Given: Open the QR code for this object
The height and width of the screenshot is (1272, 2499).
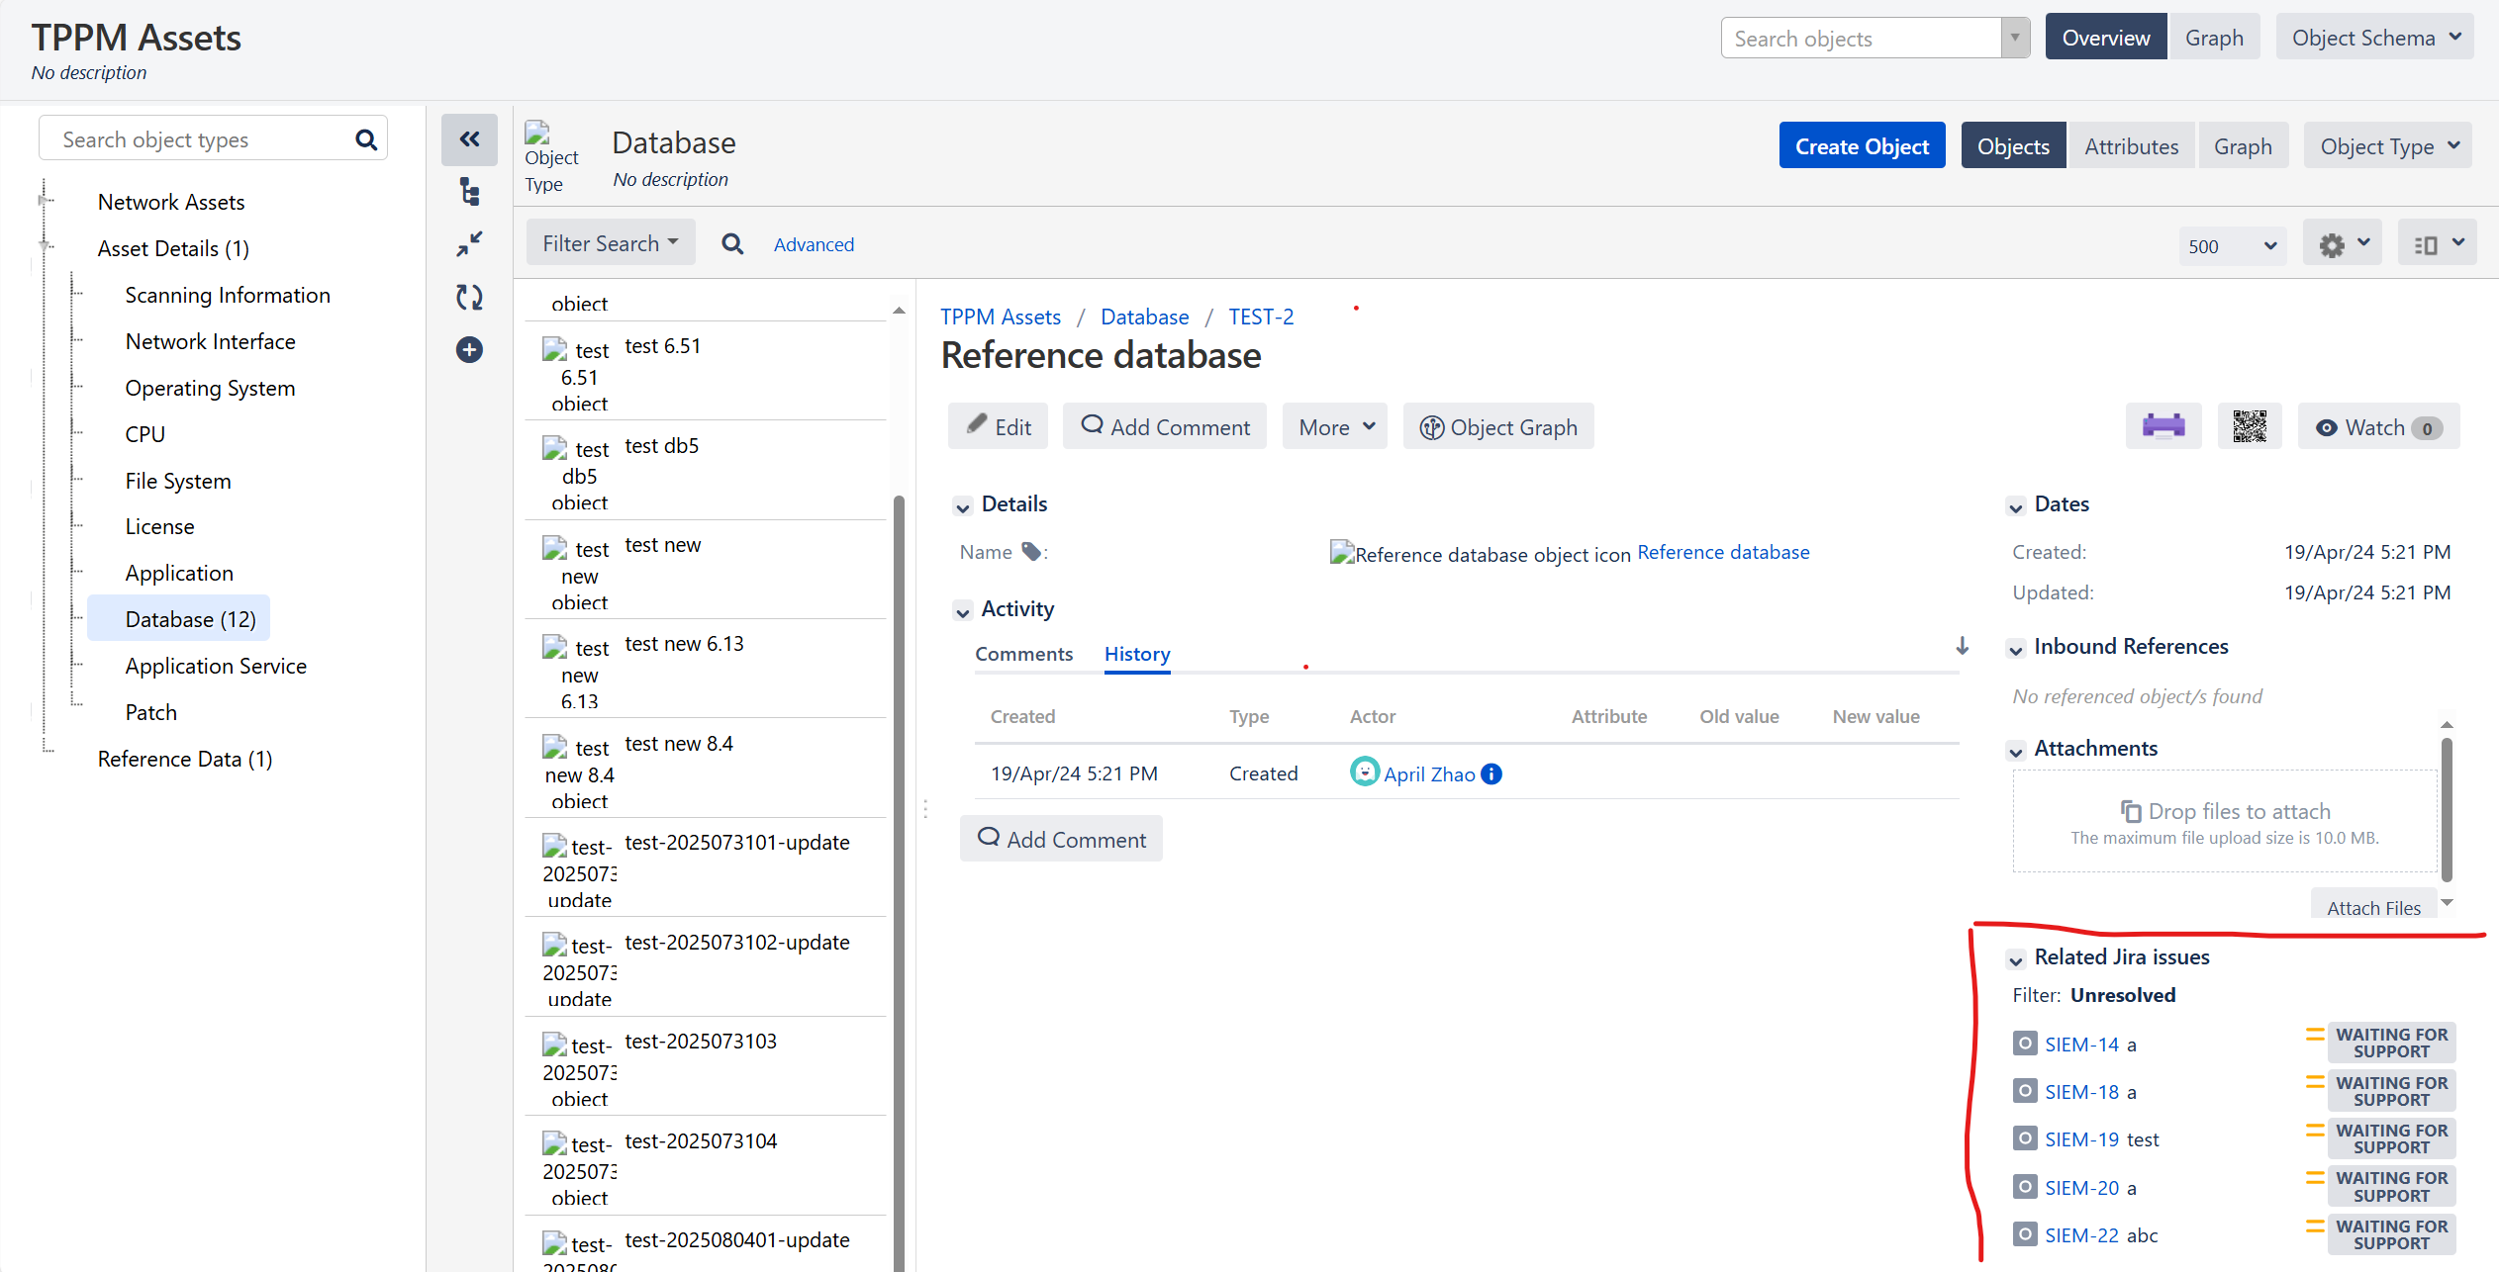Looking at the screenshot, I should (2250, 425).
